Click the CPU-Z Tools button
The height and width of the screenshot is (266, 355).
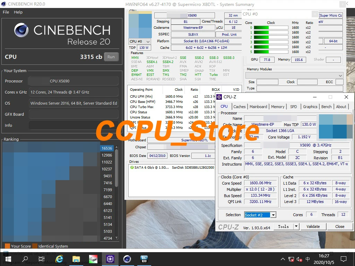coord(284,227)
